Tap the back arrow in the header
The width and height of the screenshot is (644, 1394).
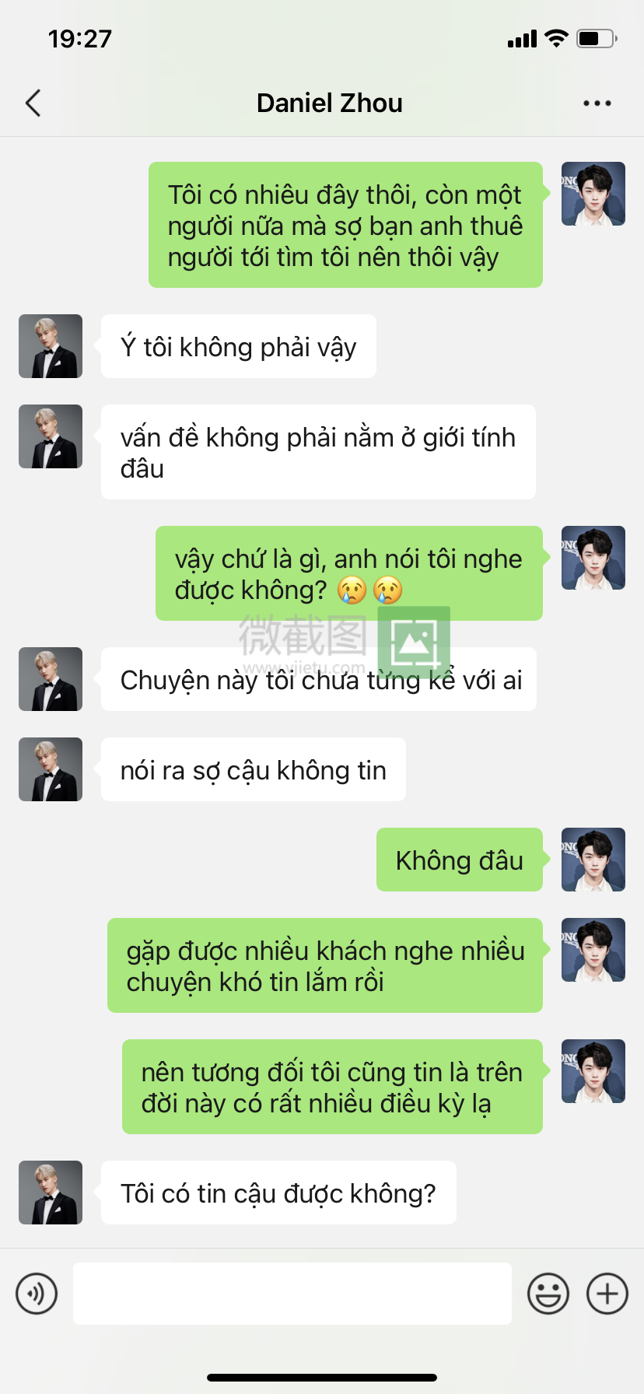point(33,103)
